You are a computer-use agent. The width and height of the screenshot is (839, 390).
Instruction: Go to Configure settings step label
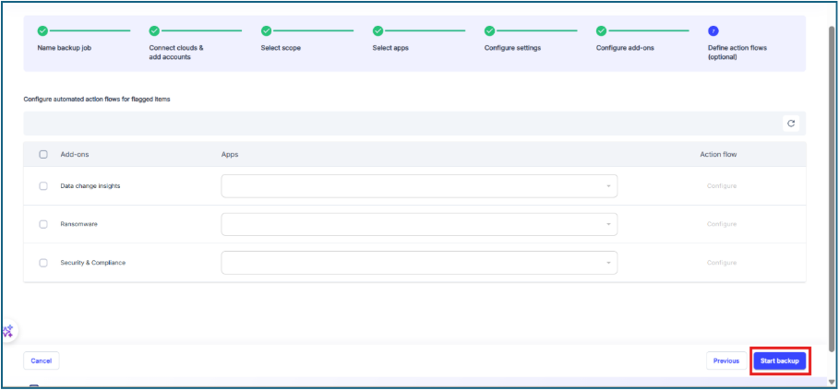512,48
